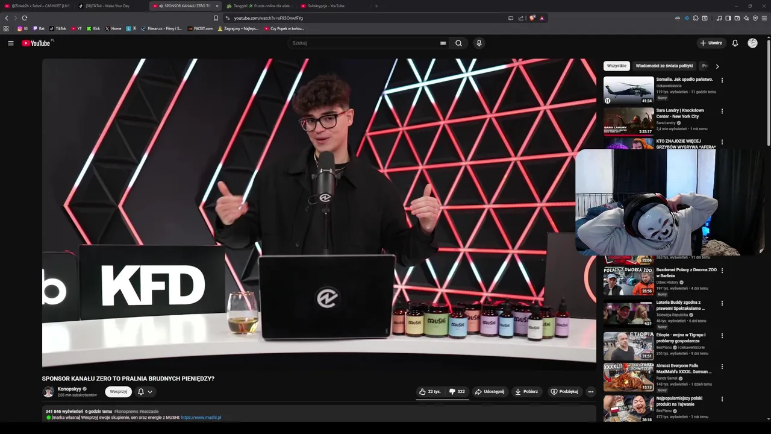Select the Wszystkie filter chip
Screen dimensions: 771x434
coord(616,66)
